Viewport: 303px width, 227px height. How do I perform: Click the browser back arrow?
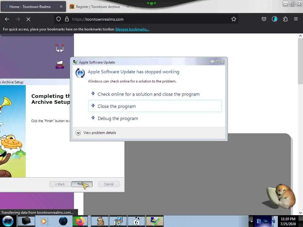(x=7, y=19)
